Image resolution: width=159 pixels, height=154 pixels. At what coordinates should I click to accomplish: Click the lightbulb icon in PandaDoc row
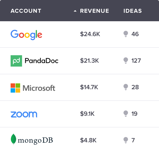pos(126,61)
